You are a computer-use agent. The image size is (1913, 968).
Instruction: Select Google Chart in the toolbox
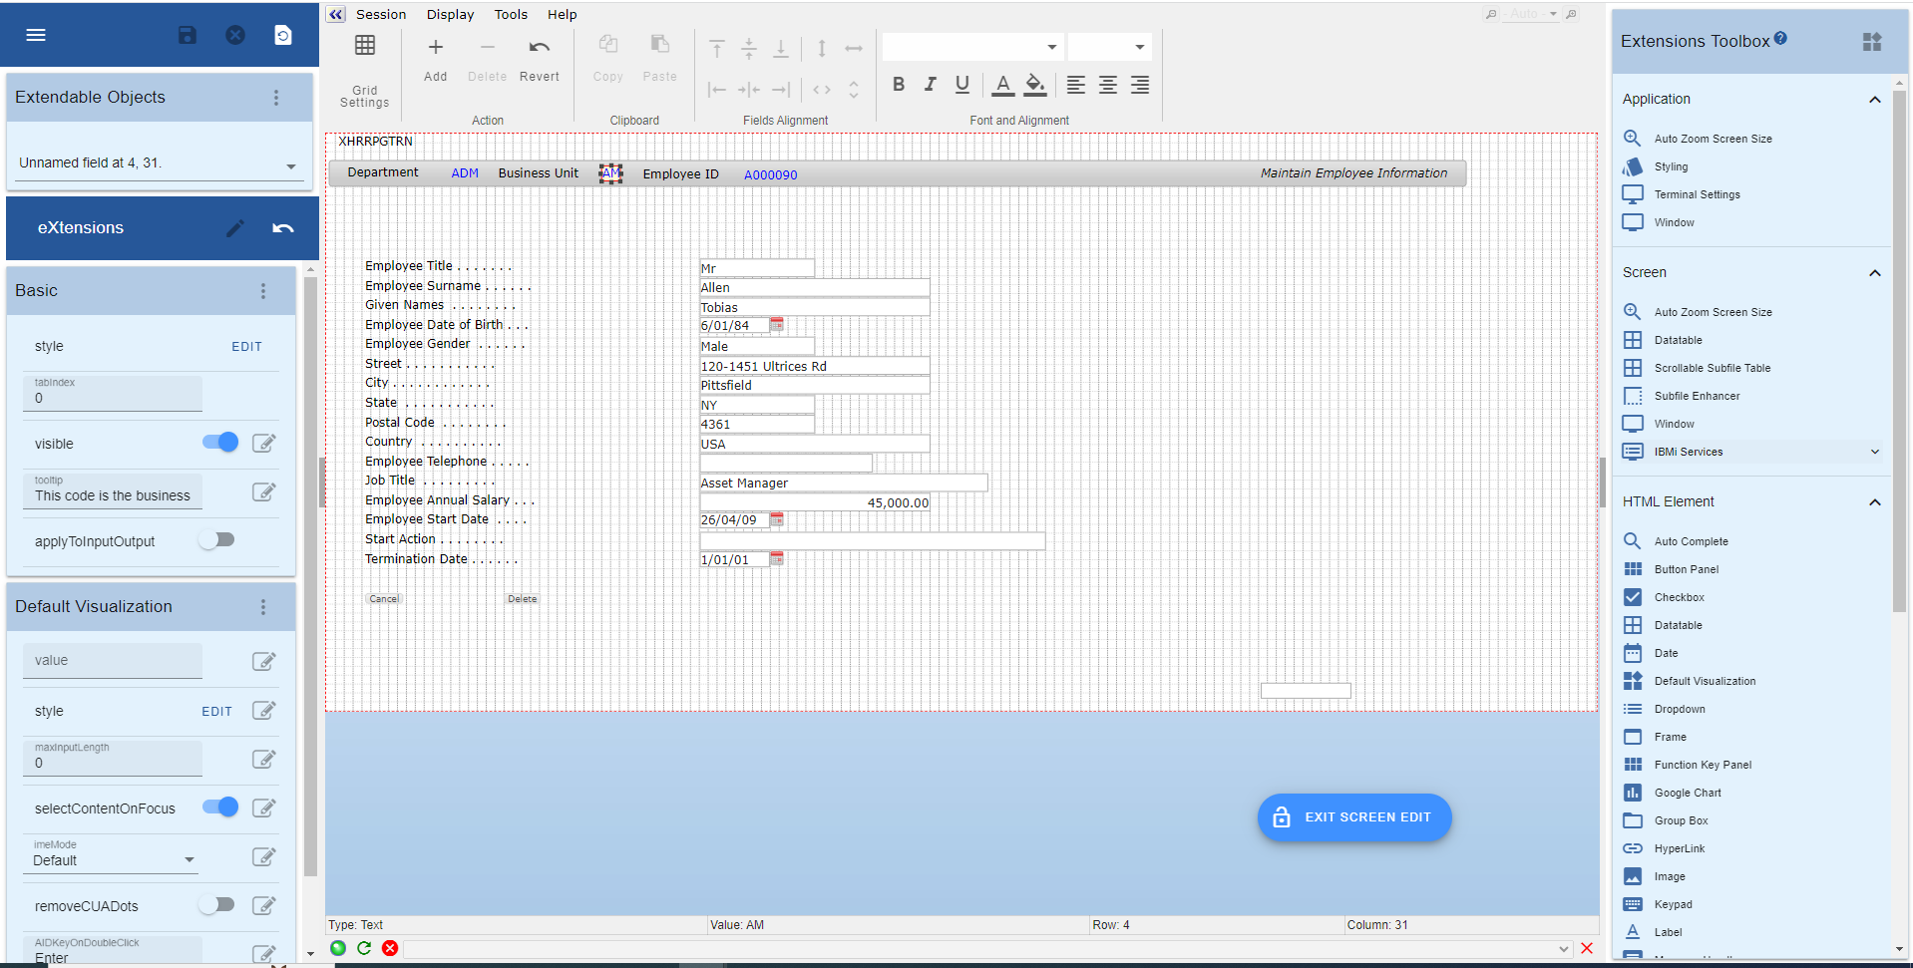[x=1687, y=793]
